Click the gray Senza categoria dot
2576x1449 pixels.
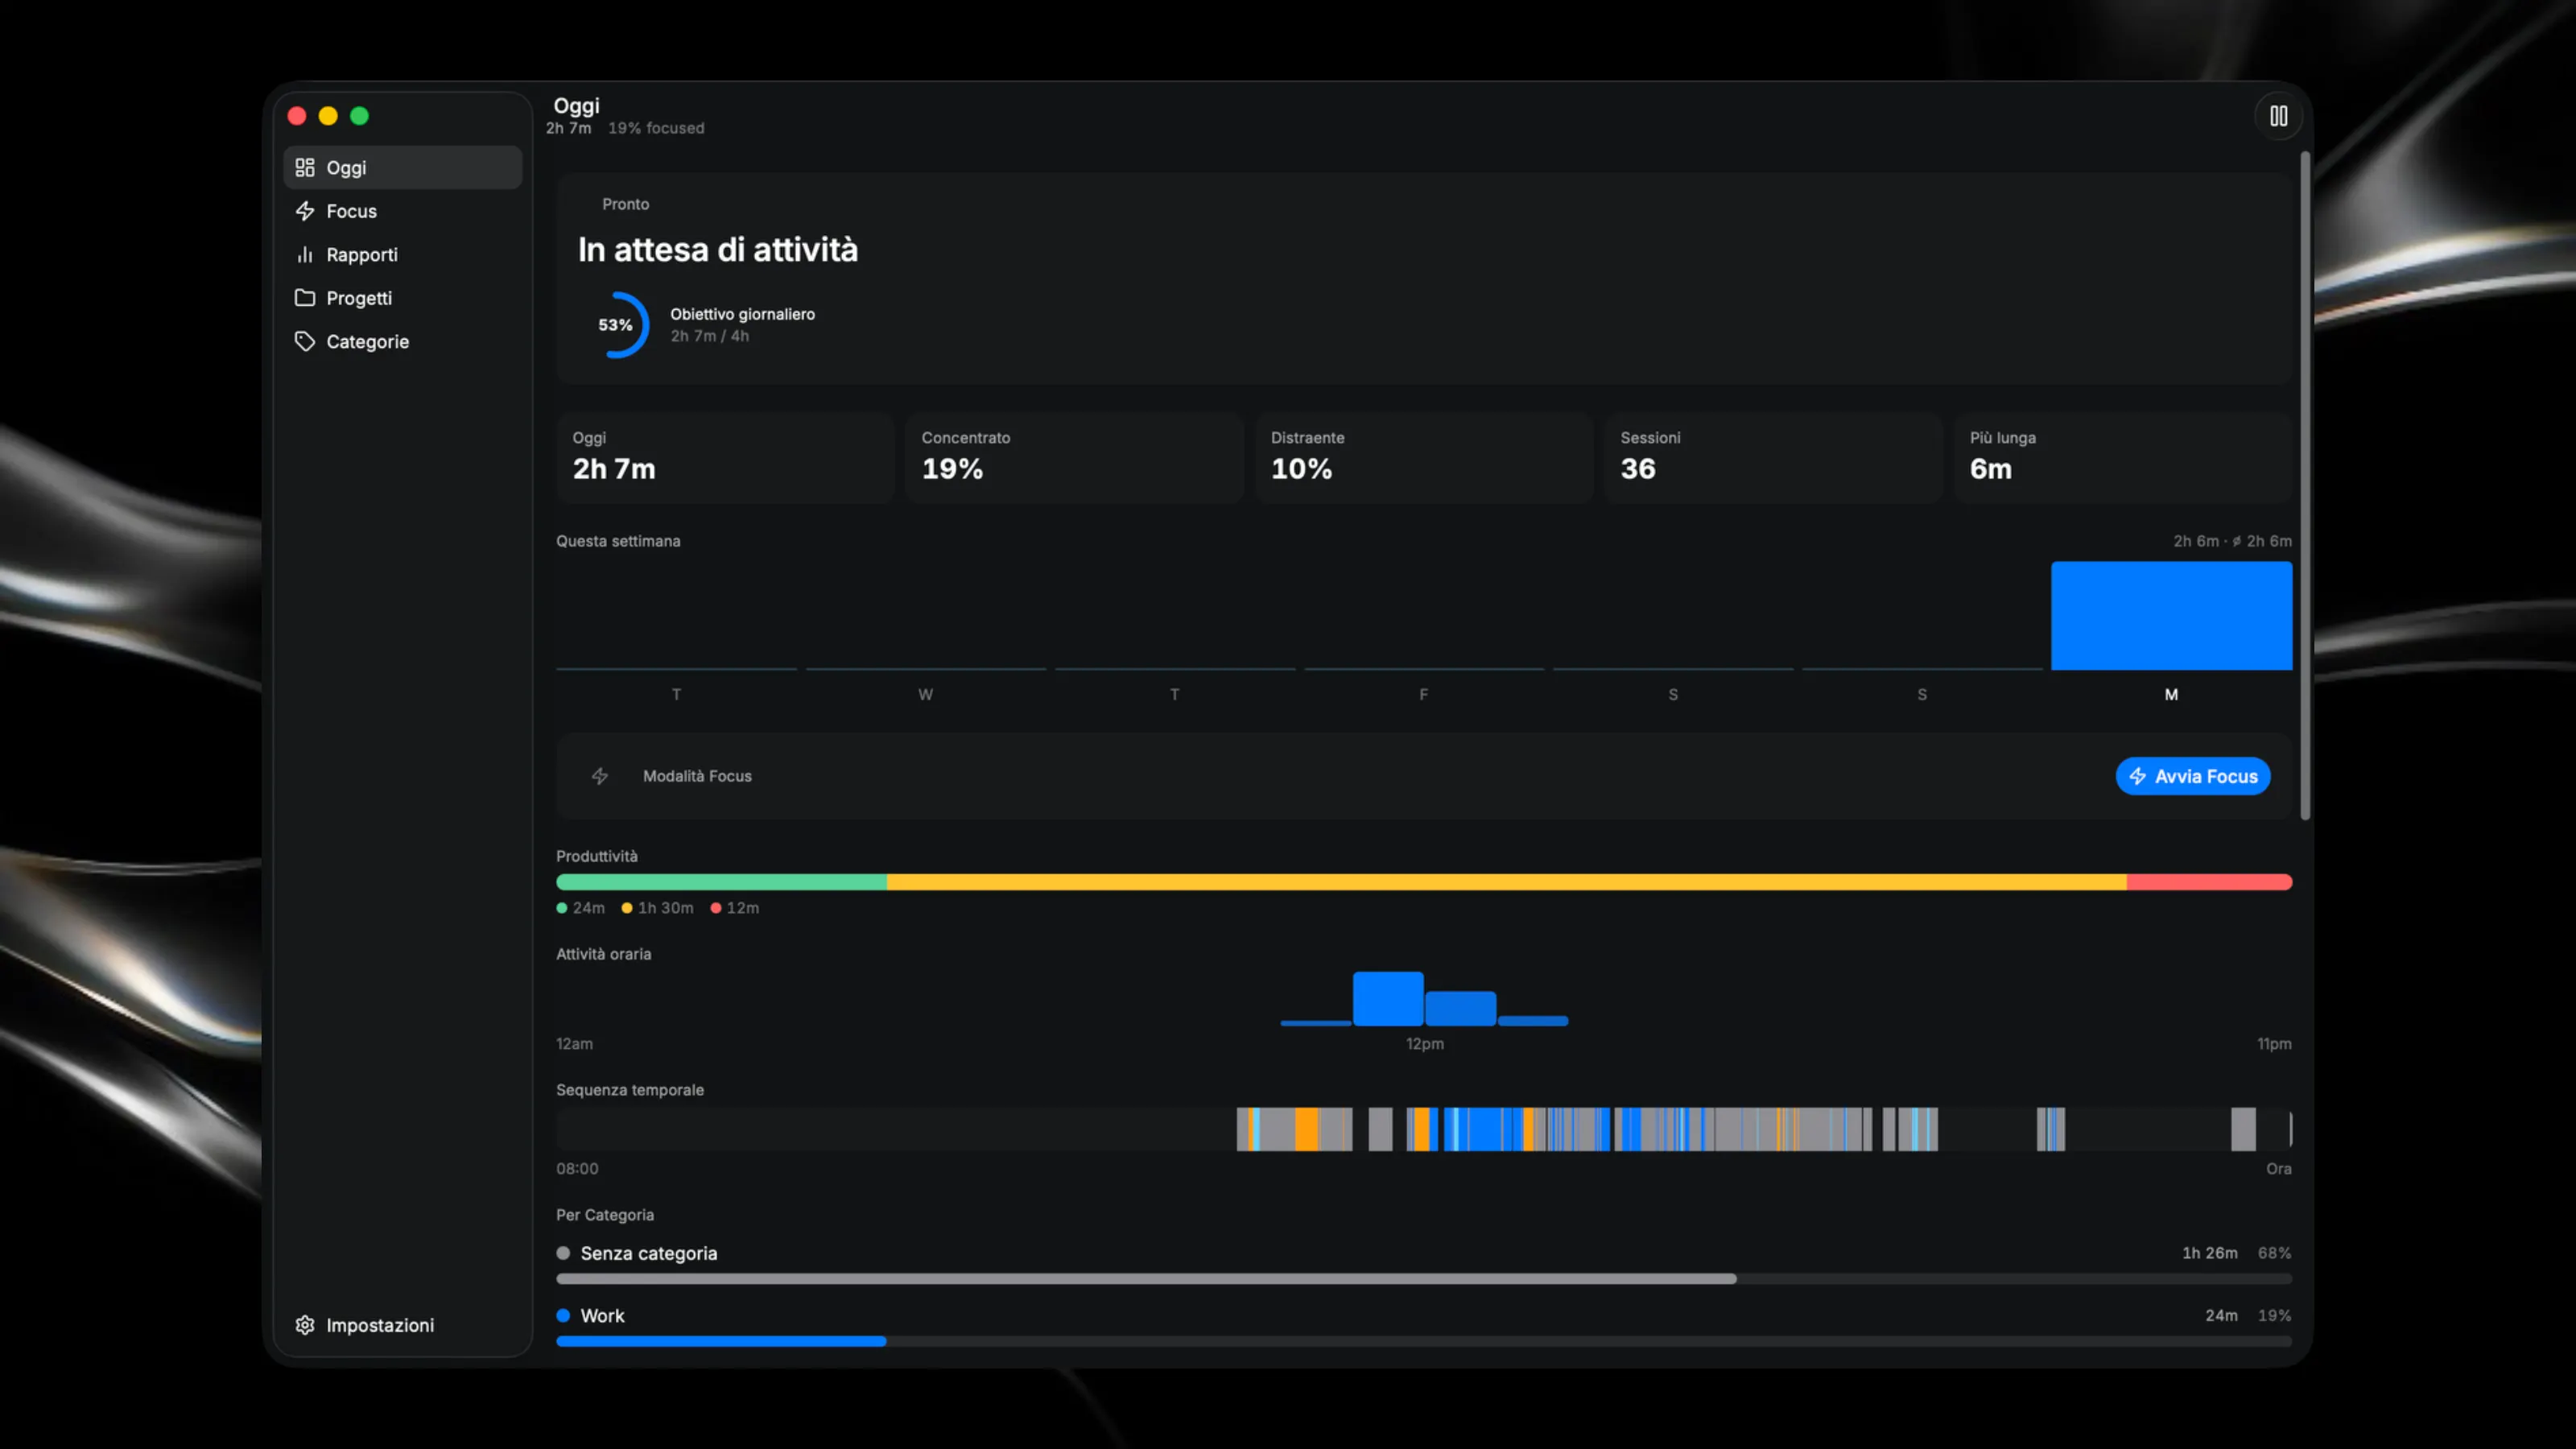point(563,1253)
